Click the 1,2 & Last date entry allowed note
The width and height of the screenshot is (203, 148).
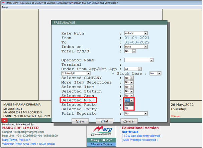point(141,136)
